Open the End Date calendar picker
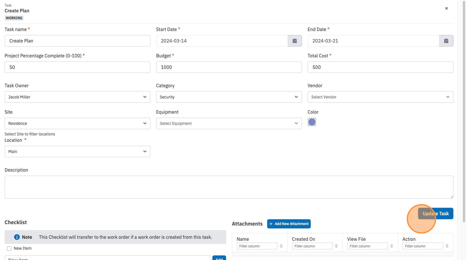This screenshot has height=260, width=466. [446, 41]
